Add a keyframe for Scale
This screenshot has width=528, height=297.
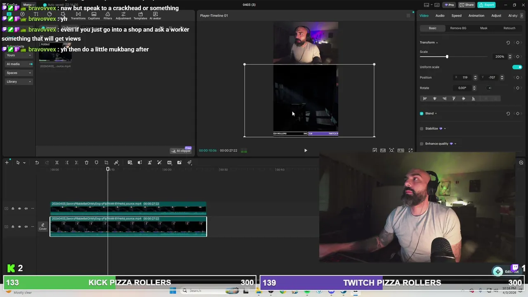(518, 57)
